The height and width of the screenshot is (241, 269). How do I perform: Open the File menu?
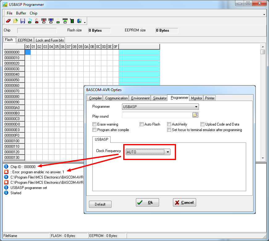(x=10, y=13)
